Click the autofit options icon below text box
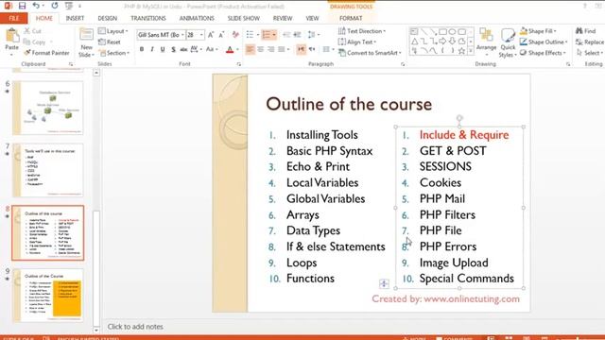 384,283
